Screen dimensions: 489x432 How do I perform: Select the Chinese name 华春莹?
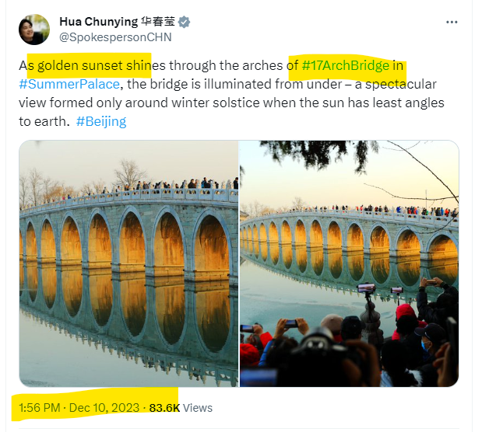point(158,22)
